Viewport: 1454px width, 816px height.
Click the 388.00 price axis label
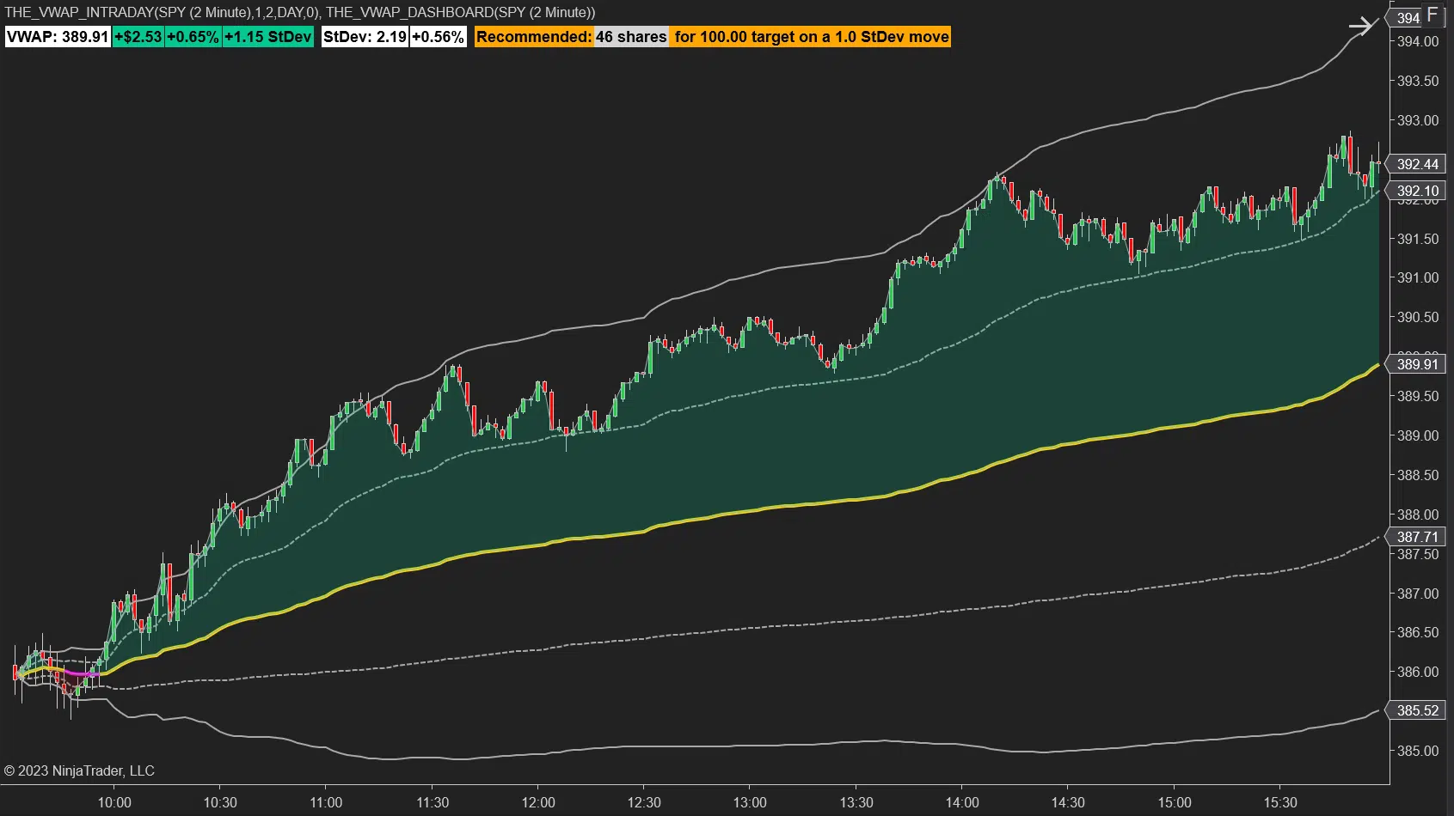(1417, 515)
